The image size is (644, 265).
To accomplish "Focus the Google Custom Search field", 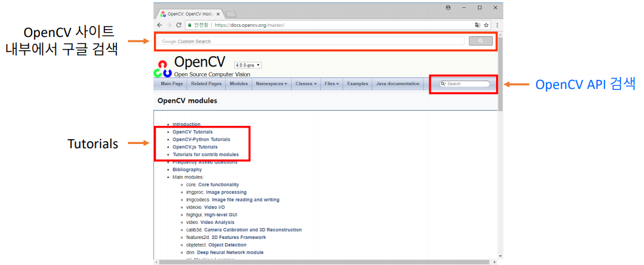I will (311, 41).
